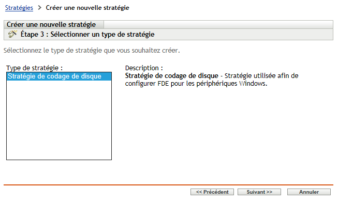
Task: Click the Description label
Action: [144, 68]
